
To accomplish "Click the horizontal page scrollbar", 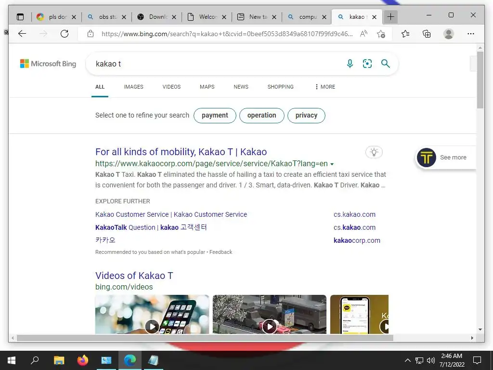I will point(205,338).
